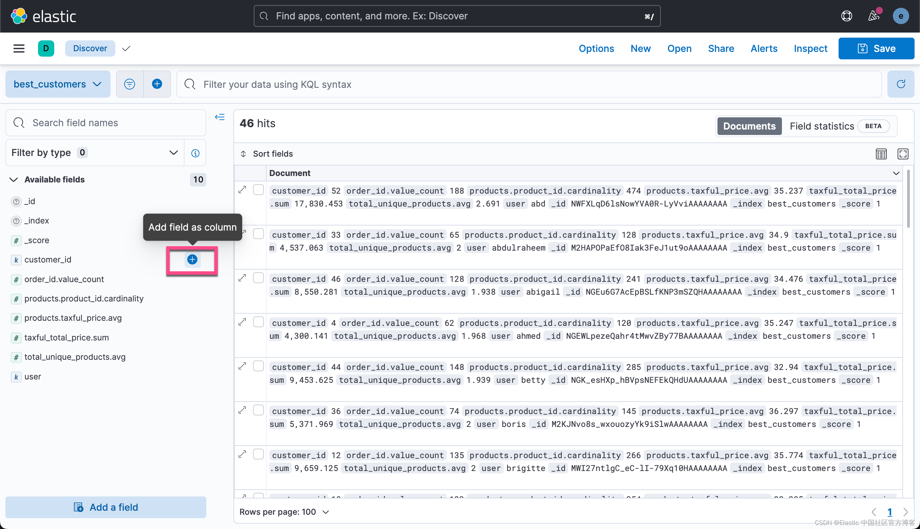Select checkbox for customer_id 52 row
This screenshot has width=920, height=529.
click(258, 190)
